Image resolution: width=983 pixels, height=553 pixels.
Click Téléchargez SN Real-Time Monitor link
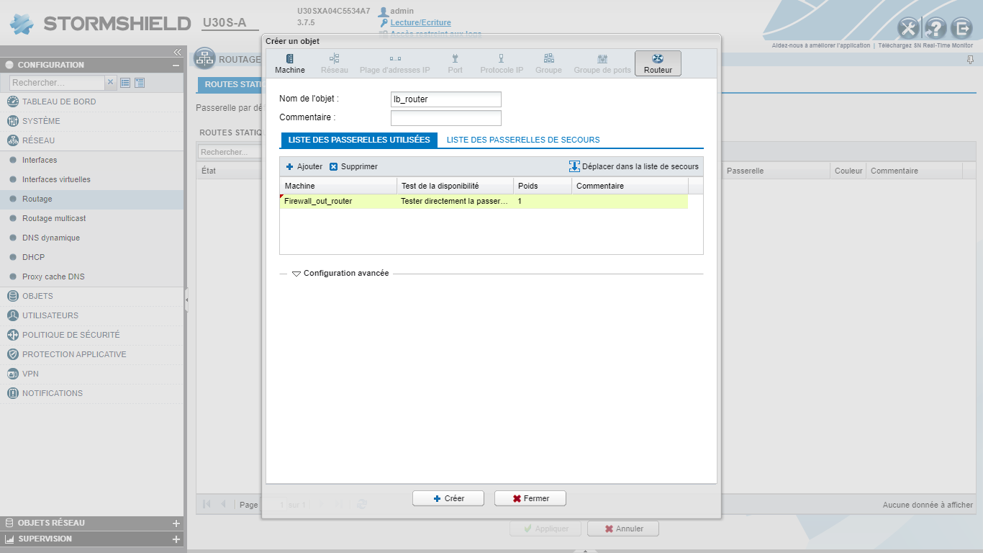click(925, 45)
